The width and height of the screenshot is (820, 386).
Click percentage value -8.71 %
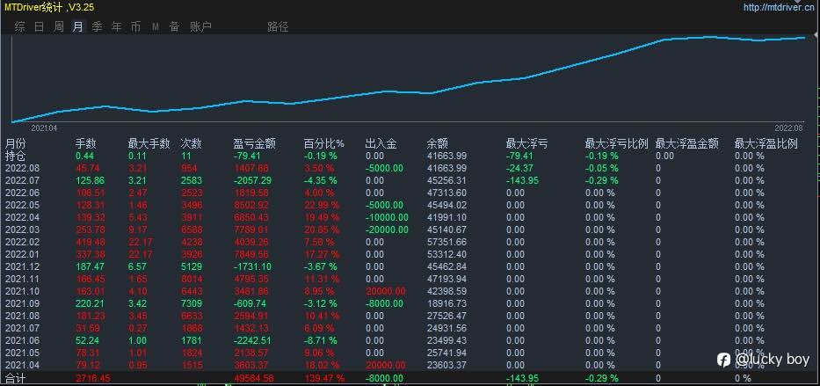321,340
